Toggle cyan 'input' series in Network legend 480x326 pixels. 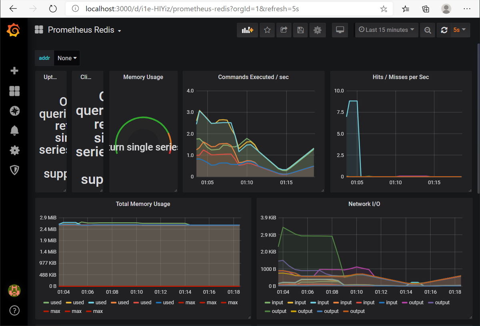(x=323, y=303)
